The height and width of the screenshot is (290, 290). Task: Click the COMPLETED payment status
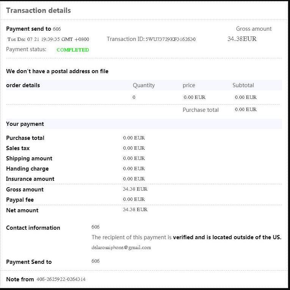[73, 50]
